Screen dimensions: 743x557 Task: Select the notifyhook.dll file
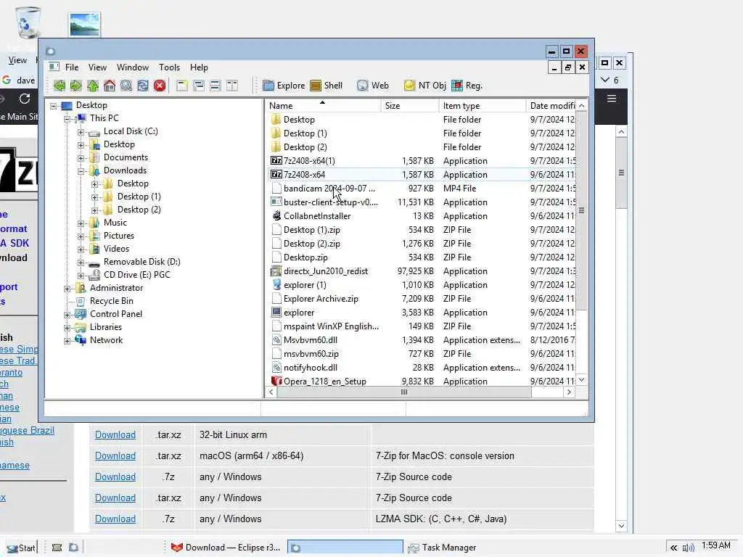pyautogui.click(x=311, y=368)
